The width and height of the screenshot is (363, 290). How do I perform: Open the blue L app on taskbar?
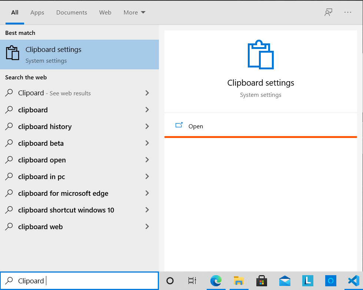point(308,281)
